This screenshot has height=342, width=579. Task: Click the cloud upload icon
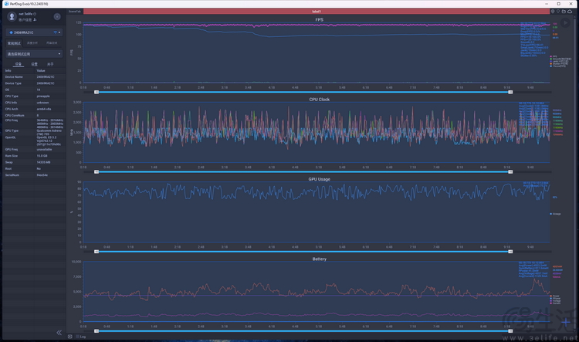570,12
